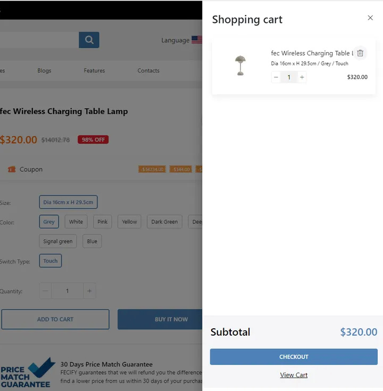The width and height of the screenshot is (383, 391).
Task: Pick the Signal green color option
Action: point(58,242)
